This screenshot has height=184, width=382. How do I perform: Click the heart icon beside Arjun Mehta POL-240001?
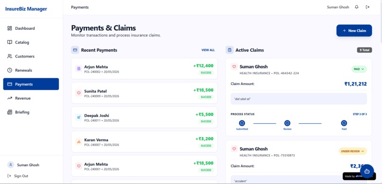pyautogui.click(x=79, y=166)
